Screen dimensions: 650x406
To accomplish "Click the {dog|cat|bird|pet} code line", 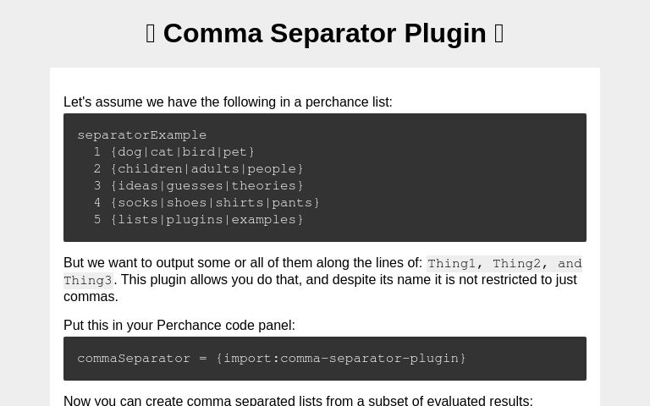I will 183,152.
